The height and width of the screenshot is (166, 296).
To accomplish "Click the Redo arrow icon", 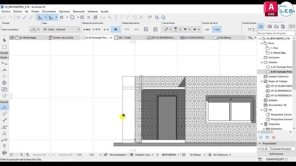I will coord(10,18).
